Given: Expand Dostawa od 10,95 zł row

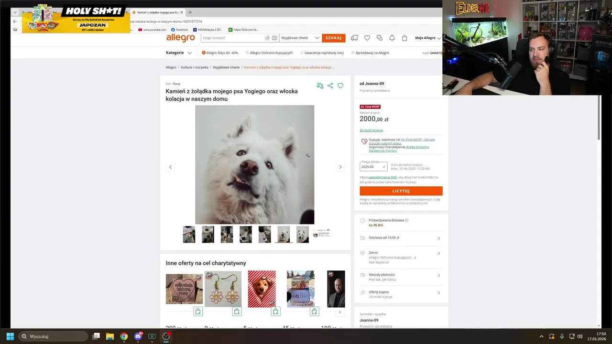Looking at the screenshot, I should pyautogui.click(x=401, y=238).
